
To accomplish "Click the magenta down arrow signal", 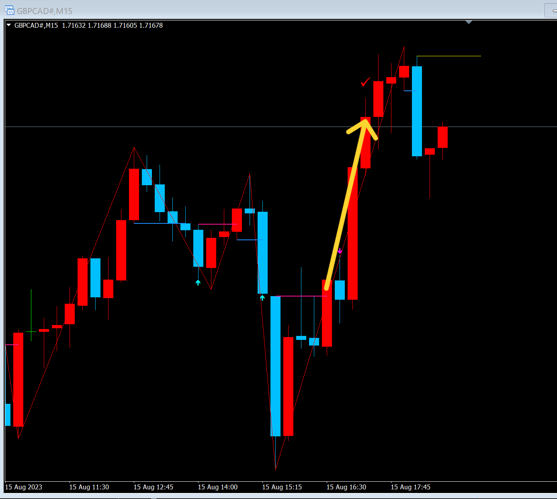I will click(x=340, y=251).
